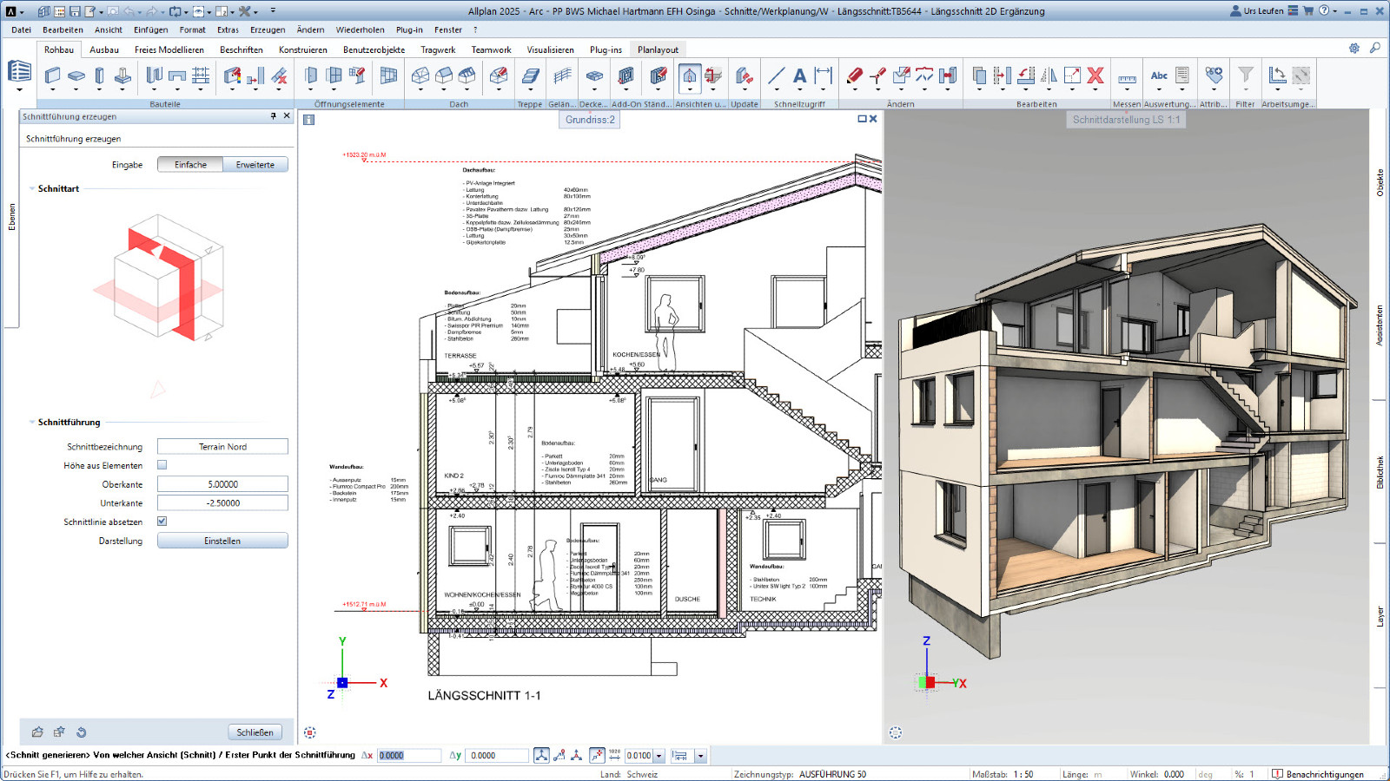Screen dimensions: 1390x781
Task: Click the Schließen button
Action: click(x=255, y=732)
